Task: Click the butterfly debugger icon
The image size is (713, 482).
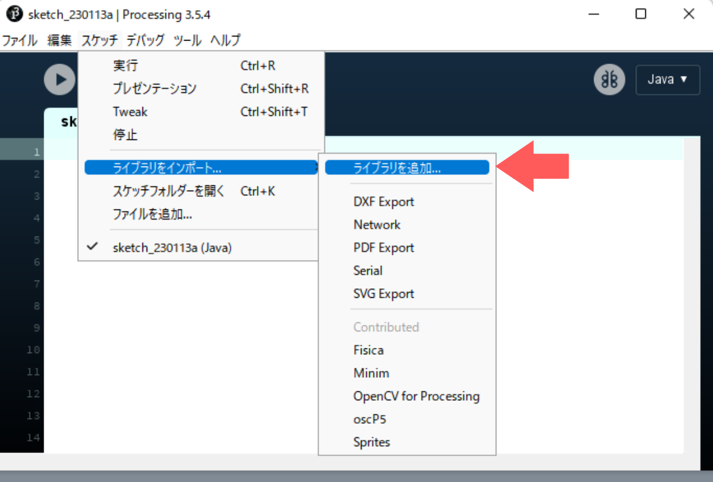Action: 609,79
